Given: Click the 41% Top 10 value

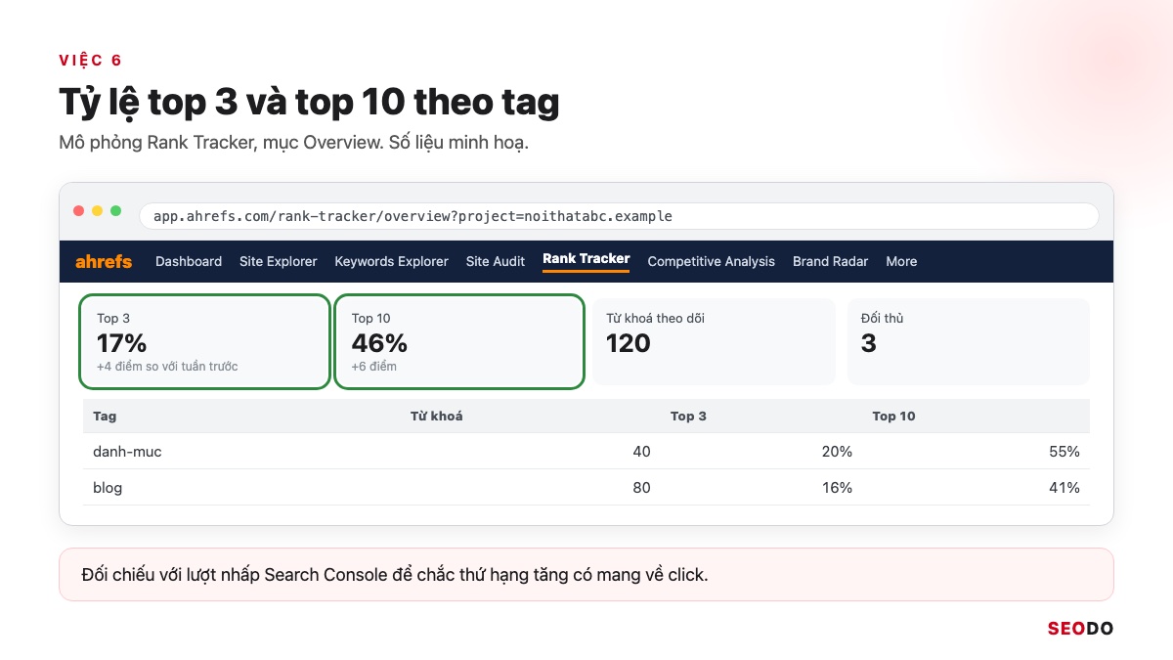Looking at the screenshot, I should pyautogui.click(x=1064, y=487).
